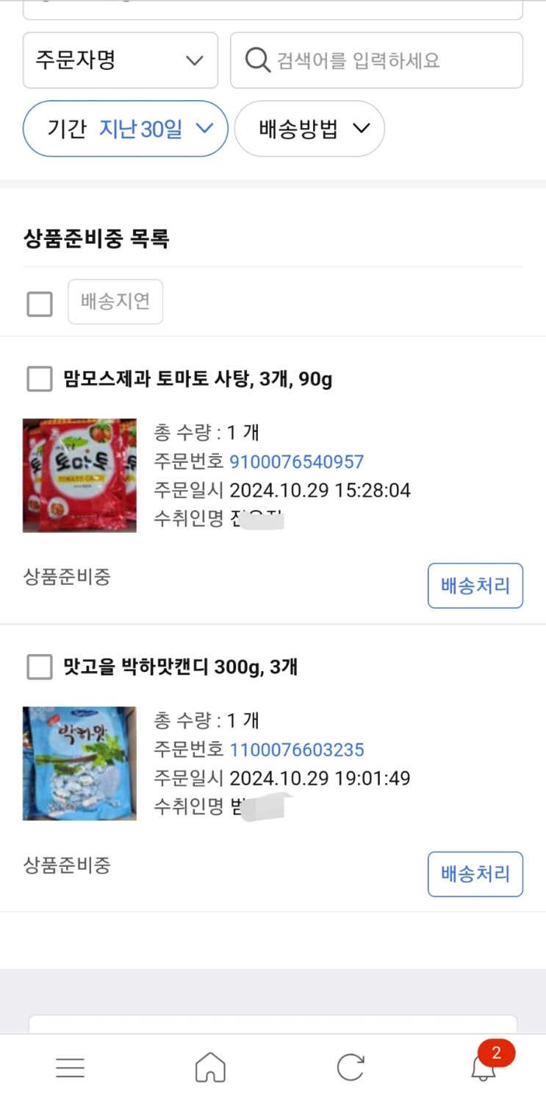This screenshot has width=546, height=1100.
Task: Go to home via house icon
Action: tap(210, 1067)
